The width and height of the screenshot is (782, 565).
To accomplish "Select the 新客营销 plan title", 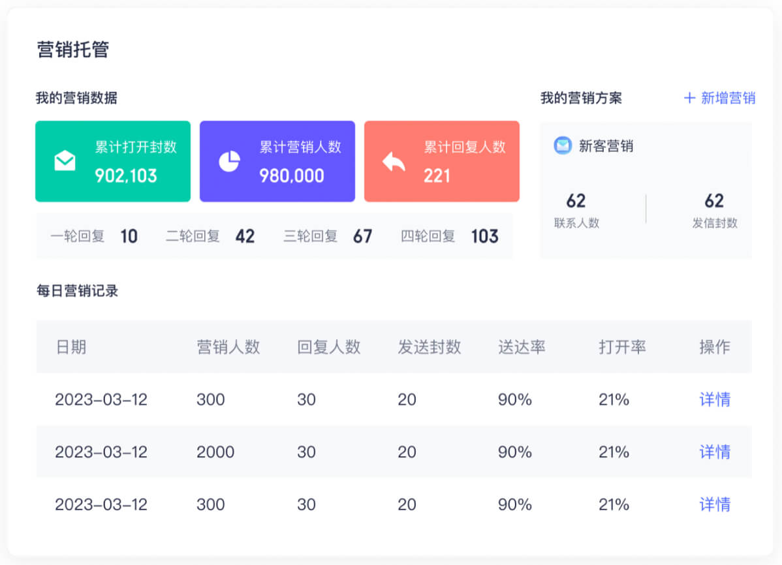I will click(x=606, y=146).
